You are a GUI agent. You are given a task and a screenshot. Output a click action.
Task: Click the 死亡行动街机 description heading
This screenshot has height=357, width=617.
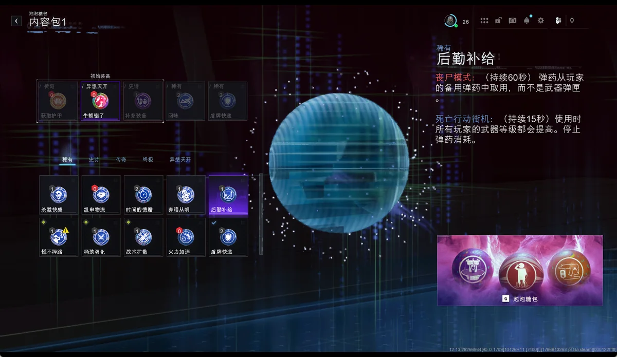[x=465, y=119]
